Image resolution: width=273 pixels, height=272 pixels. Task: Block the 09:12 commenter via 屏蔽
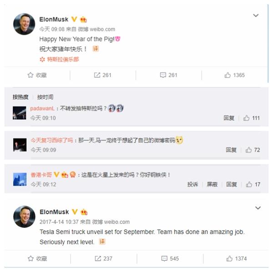click(212, 184)
